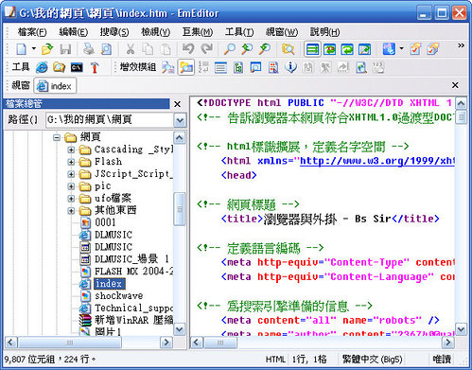Close the document with tab bar X
Screen dimensions: 472x370
pyautogui.click(x=455, y=85)
